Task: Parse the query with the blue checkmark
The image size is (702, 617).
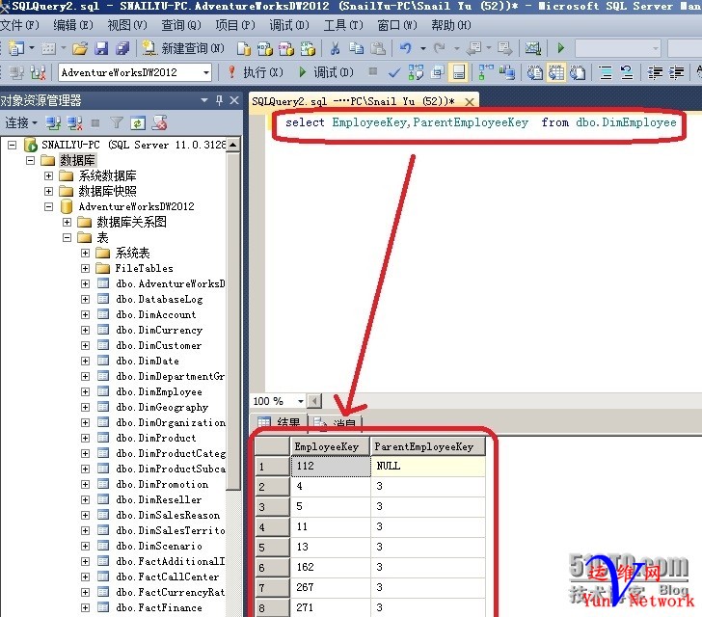Action: tap(394, 72)
